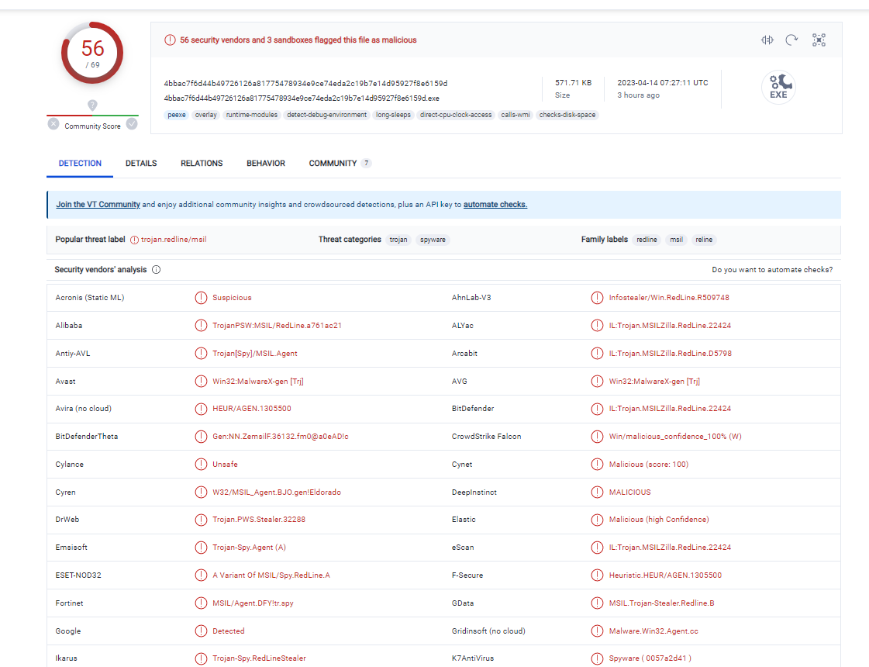Open the DETAILS tab
This screenshot has height=667, width=869.
[141, 163]
